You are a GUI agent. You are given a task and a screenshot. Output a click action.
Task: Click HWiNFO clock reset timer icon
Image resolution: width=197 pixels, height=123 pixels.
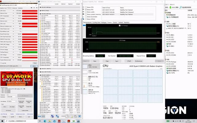point(67,116)
